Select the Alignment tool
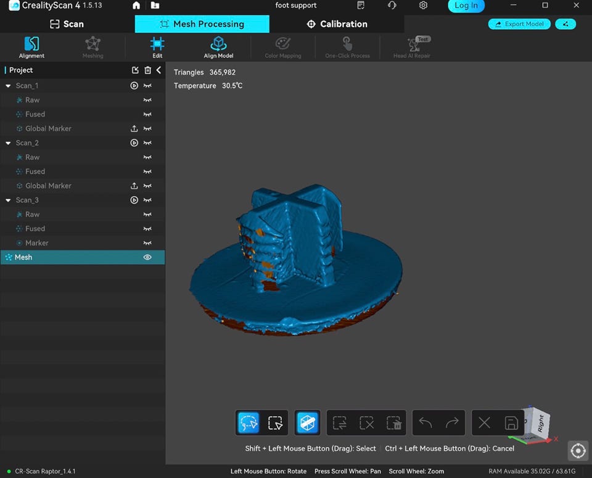The height and width of the screenshot is (478, 592). tap(31, 46)
